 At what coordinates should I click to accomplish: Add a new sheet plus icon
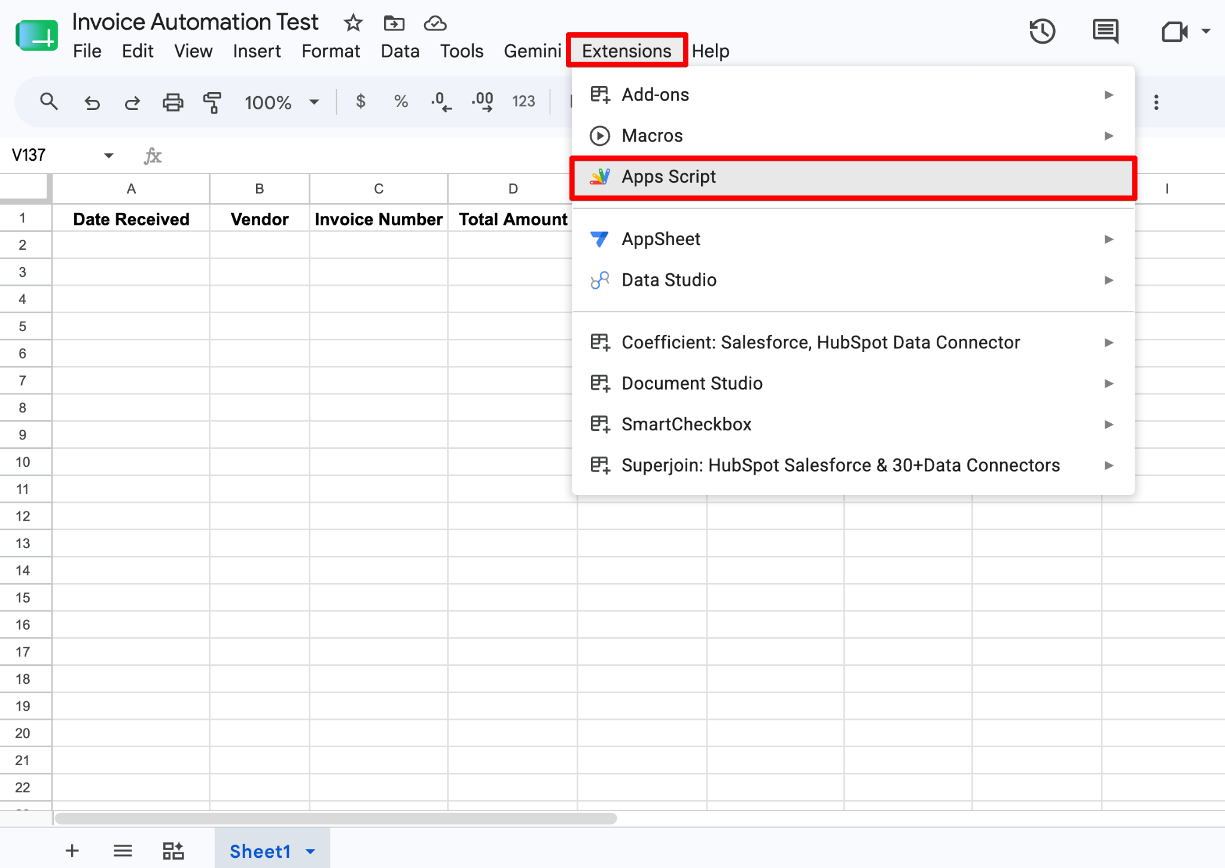72,851
